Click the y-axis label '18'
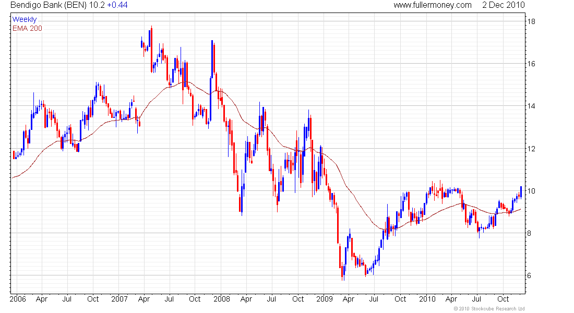 [x=531, y=21]
